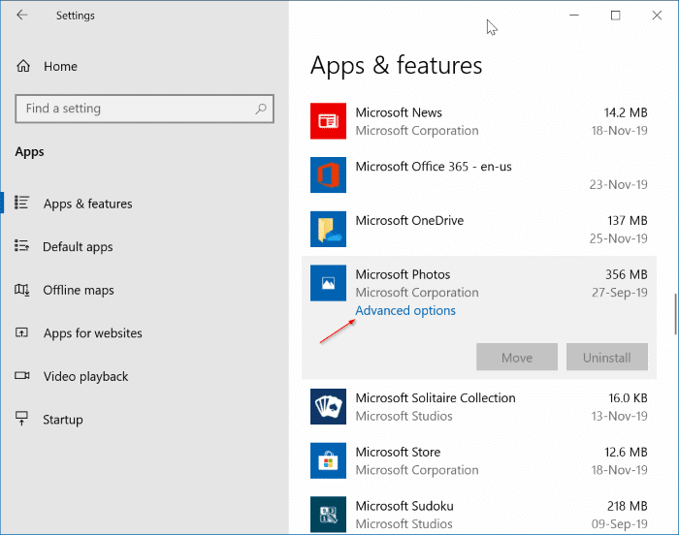Open Startup section
The width and height of the screenshot is (679, 535).
coord(63,420)
